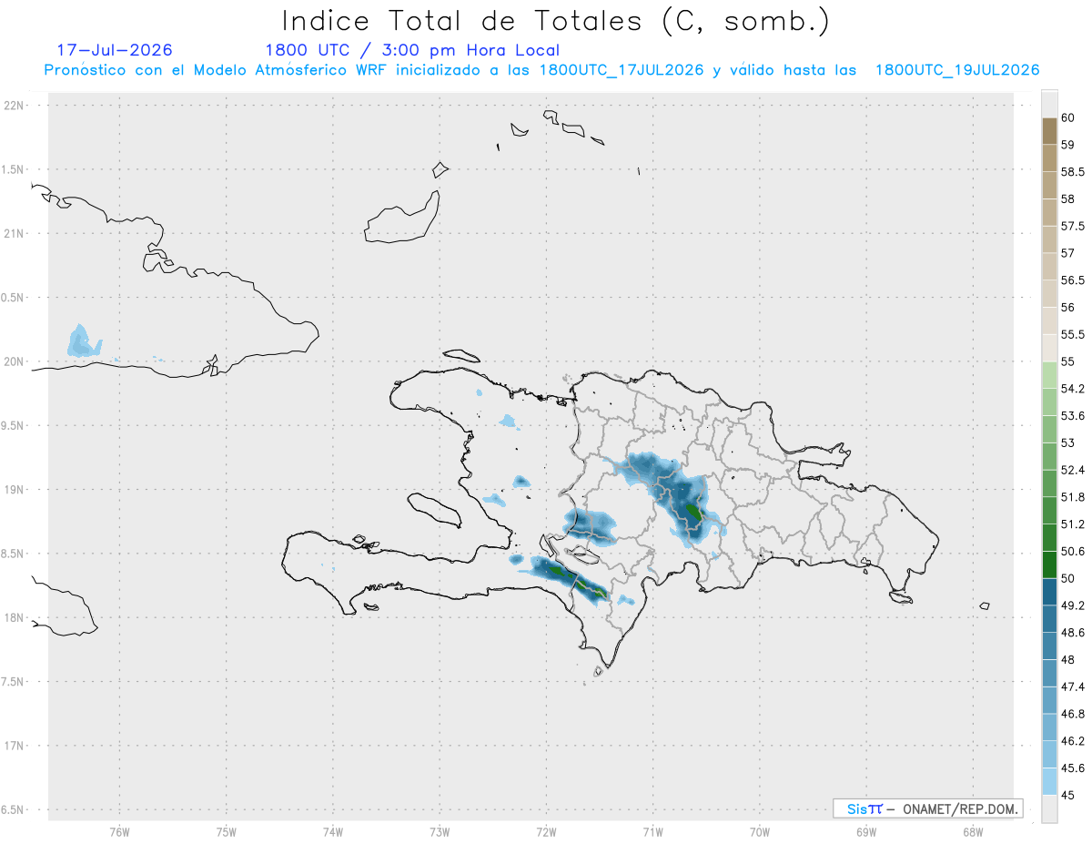
Task: Select the pale green swatch between 54.2 and 55
Action: point(1049,375)
